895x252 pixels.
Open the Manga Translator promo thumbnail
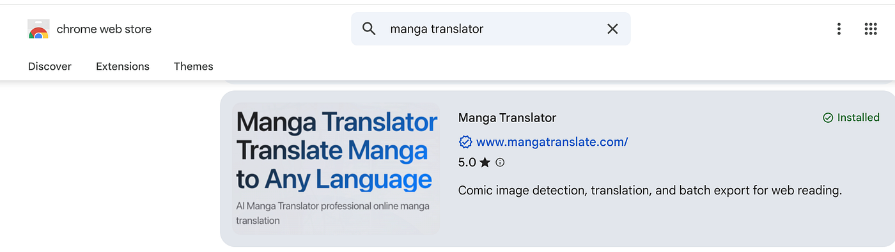pyautogui.click(x=336, y=169)
